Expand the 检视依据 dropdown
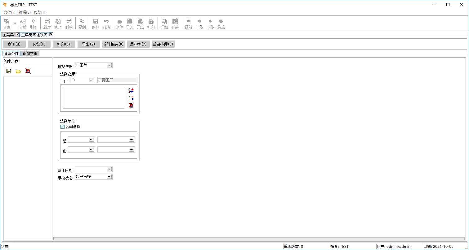469x250 pixels. pyautogui.click(x=109, y=65)
